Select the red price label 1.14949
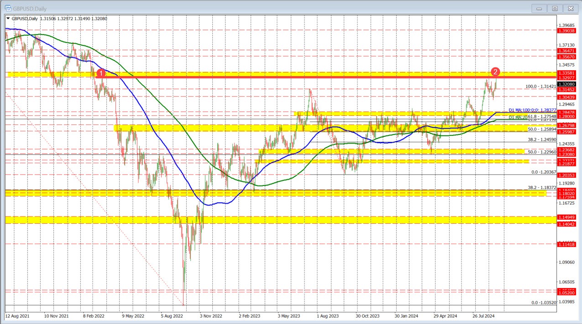 click(566, 218)
